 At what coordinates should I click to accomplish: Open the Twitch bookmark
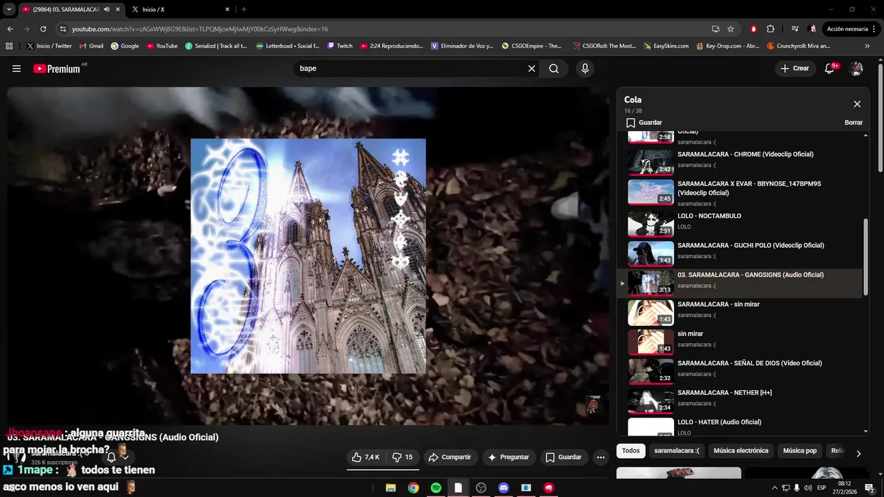340,46
